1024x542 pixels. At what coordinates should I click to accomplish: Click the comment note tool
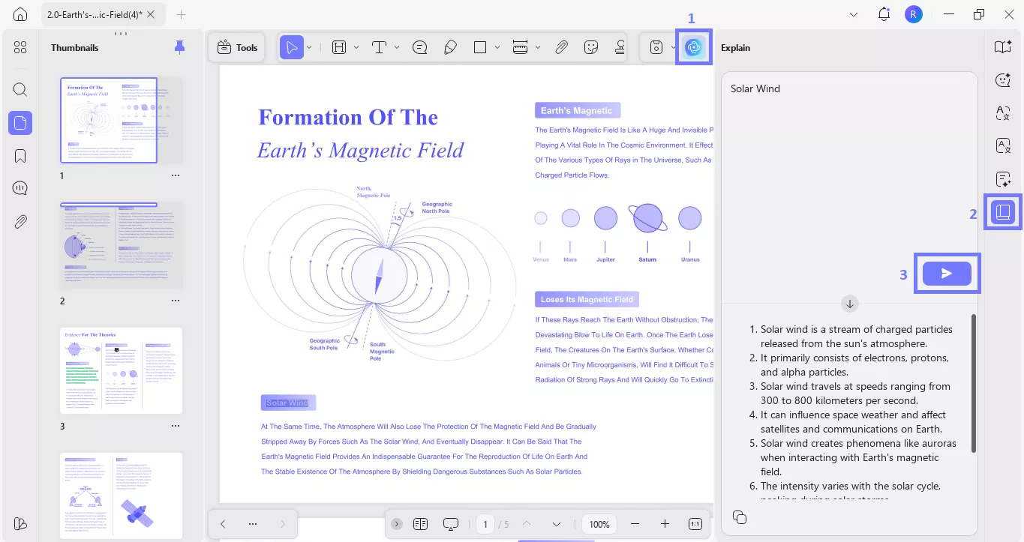pyautogui.click(x=420, y=47)
